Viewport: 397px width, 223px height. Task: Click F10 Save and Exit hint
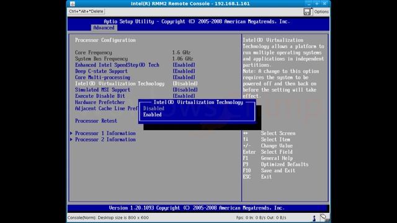269,171
